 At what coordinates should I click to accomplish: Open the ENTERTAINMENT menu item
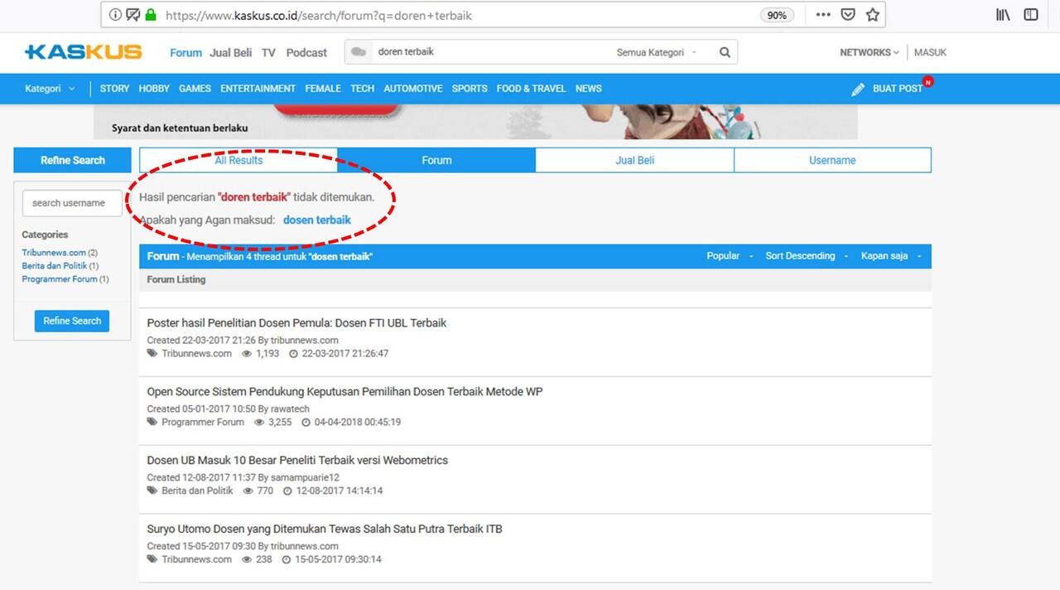pyautogui.click(x=258, y=89)
